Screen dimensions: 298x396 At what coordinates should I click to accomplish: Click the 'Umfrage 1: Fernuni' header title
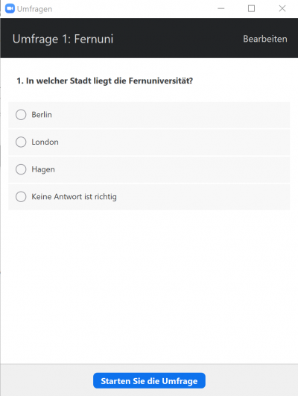click(x=63, y=39)
